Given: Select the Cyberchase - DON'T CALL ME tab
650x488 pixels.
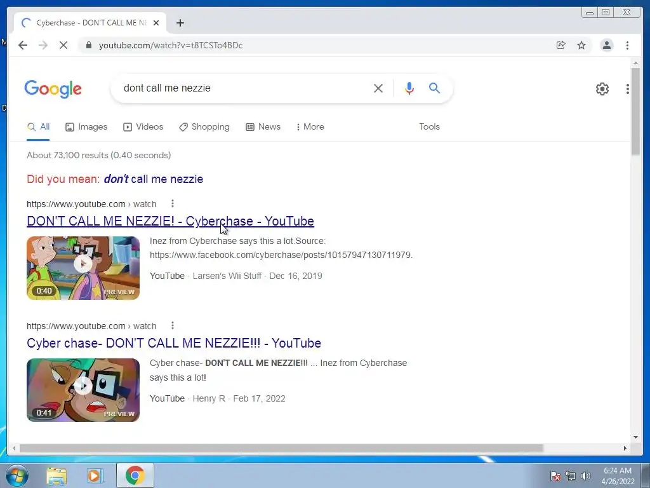Looking at the screenshot, I should pos(90,23).
